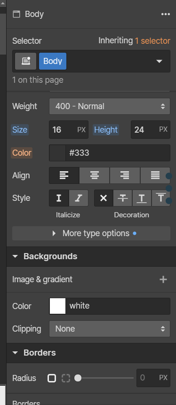The height and width of the screenshot is (405, 176).
Task: Open the Weight 400 - Normal dropdown
Action: click(110, 106)
